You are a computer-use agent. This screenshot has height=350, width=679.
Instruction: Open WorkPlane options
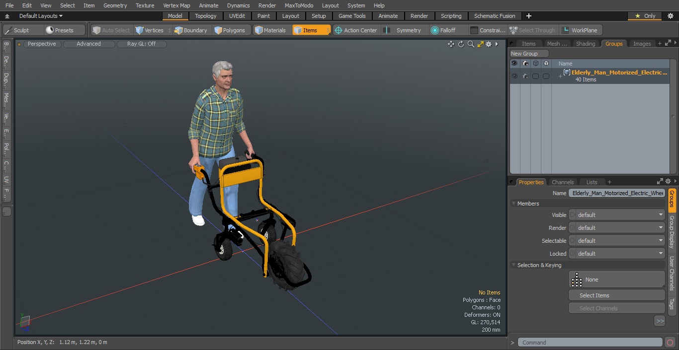point(580,30)
